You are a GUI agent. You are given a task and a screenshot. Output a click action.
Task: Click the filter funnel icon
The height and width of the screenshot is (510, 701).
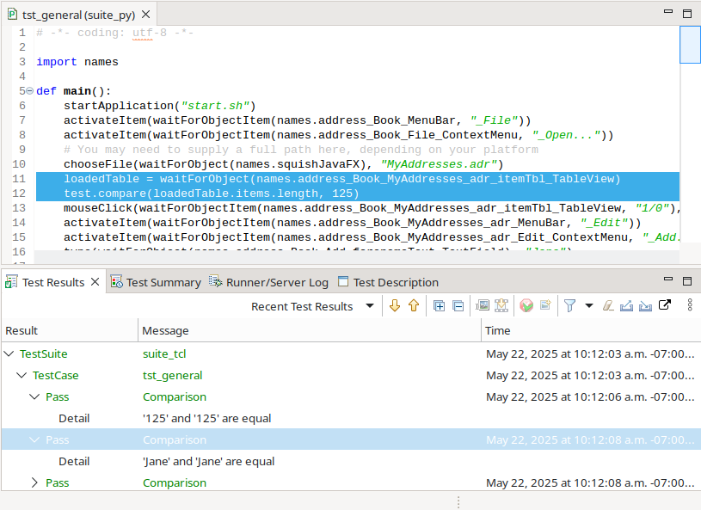(x=569, y=305)
